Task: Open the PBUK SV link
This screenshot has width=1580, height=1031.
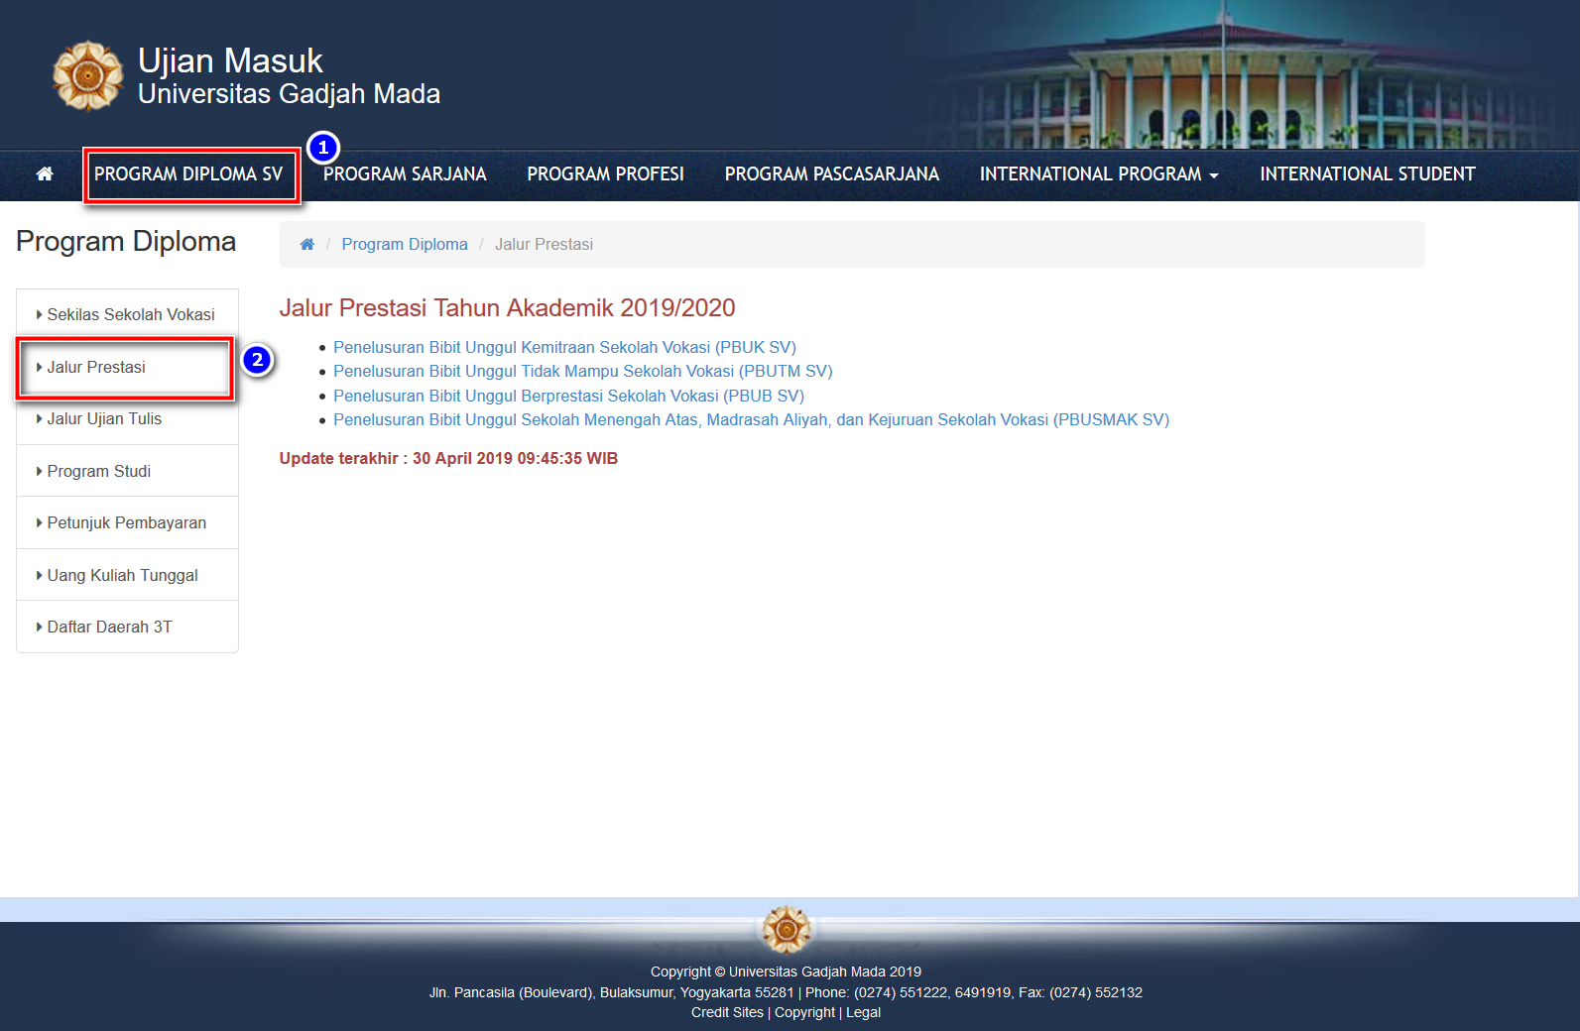Action: 564,348
